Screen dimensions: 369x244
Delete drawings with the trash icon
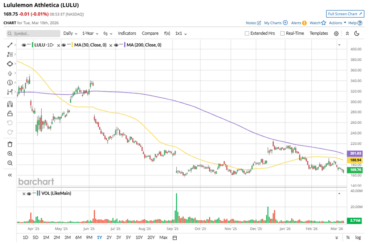(10, 144)
